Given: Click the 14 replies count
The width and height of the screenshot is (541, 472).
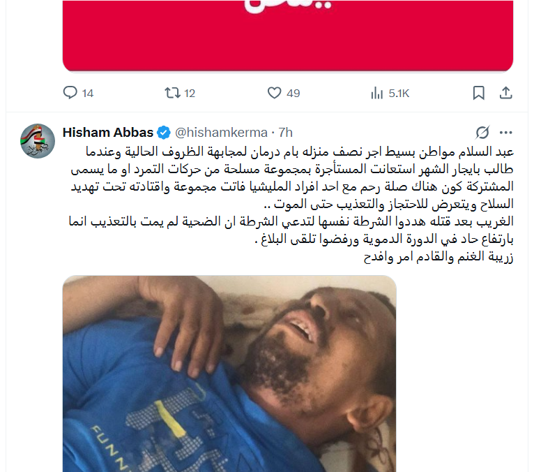Looking at the screenshot, I should [x=88, y=94].
